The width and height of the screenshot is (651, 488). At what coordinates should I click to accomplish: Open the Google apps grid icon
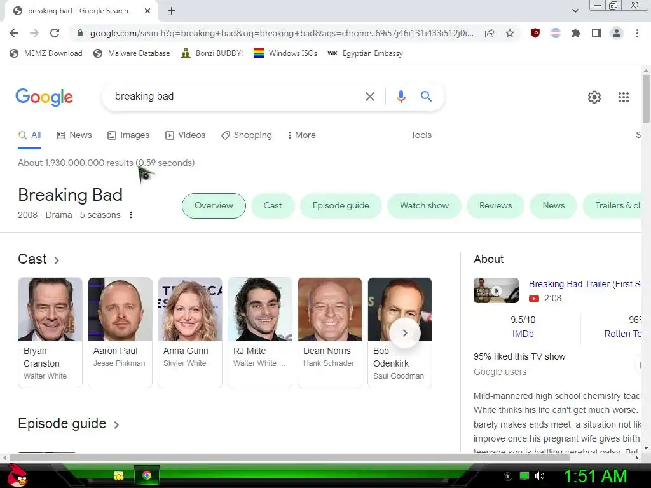[x=623, y=97]
